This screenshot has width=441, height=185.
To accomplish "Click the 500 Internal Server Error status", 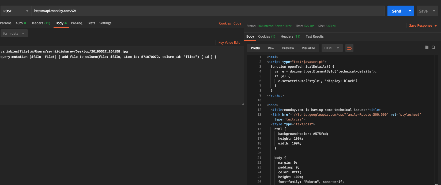I will tap(274, 26).
